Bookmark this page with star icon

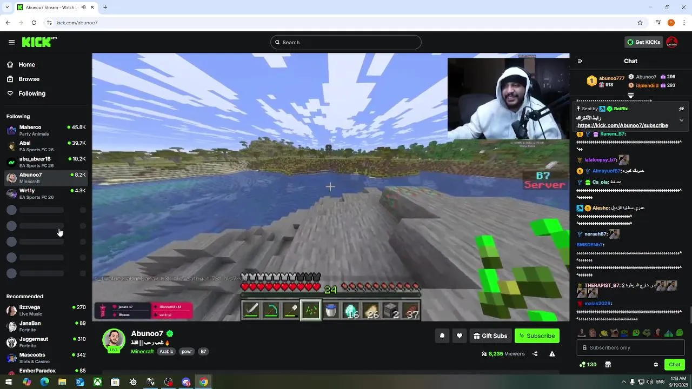[640, 23]
